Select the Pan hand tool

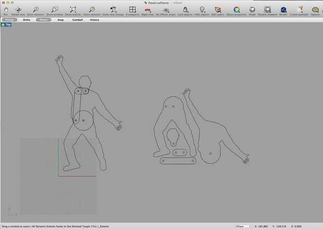coord(6,10)
